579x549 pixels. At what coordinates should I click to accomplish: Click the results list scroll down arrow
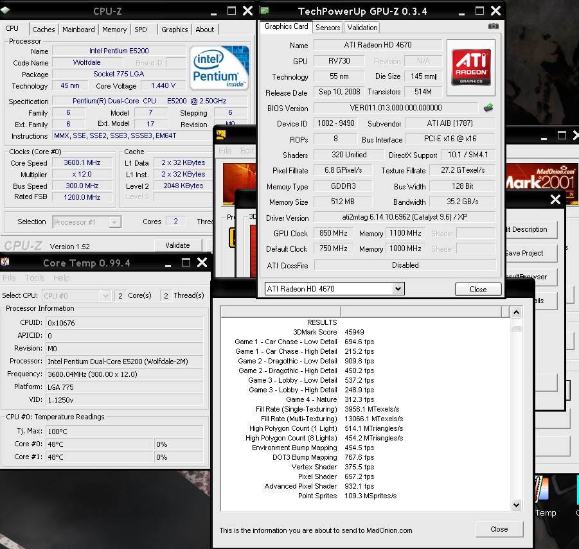(516, 505)
